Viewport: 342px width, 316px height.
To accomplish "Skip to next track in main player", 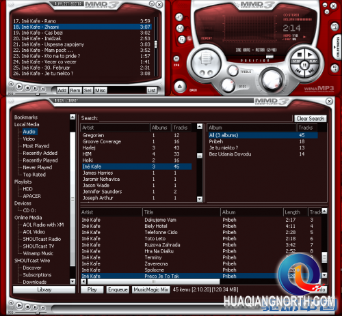I will pyautogui.click(x=311, y=71).
